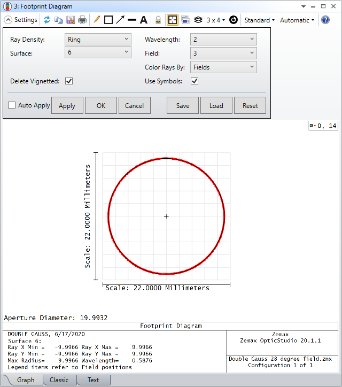Image resolution: width=342 pixels, height=387 pixels.
Task: Click the Zemax OpticStudio 20.1.1 text
Action: pyautogui.click(x=281, y=340)
